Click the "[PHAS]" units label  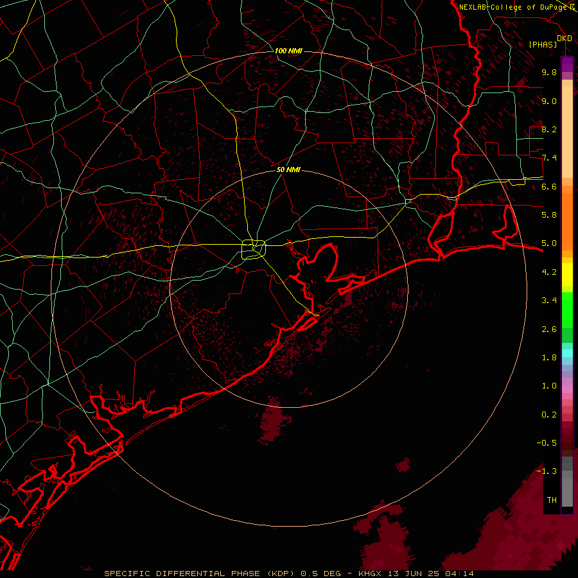(543, 45)
